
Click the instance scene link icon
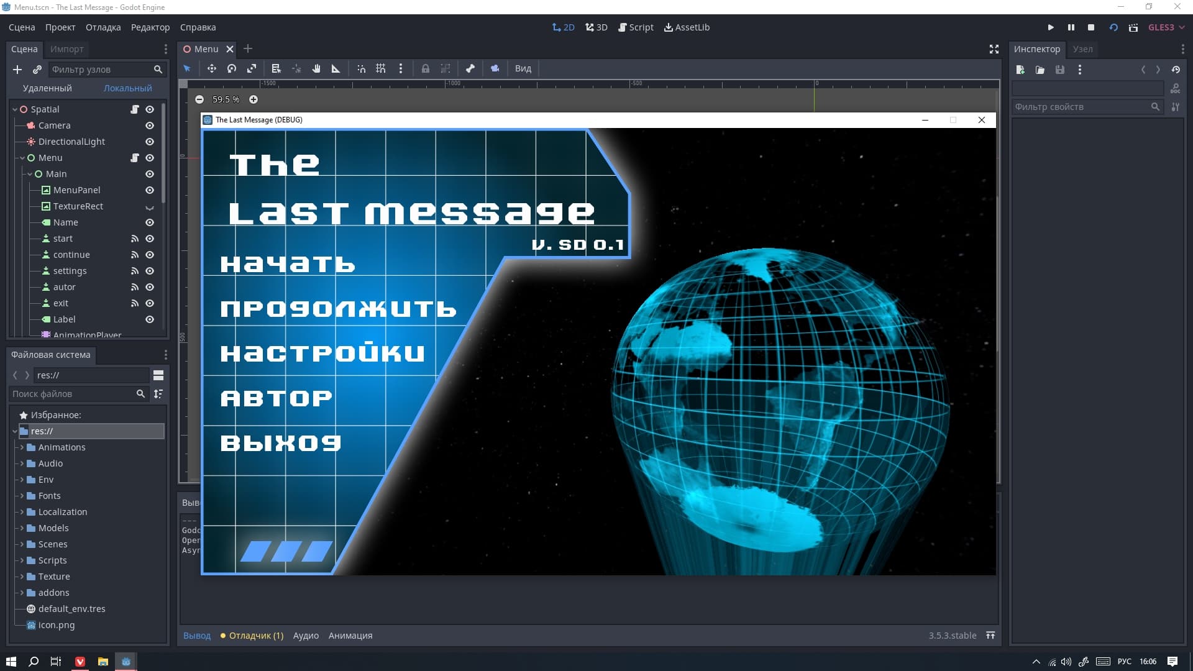tap(37, 70)
